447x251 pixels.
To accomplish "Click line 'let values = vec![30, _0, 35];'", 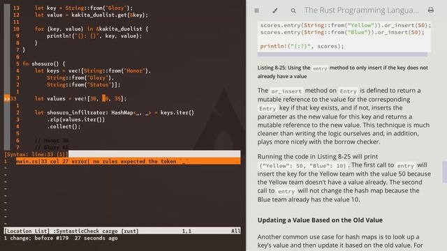I will 80,99.
